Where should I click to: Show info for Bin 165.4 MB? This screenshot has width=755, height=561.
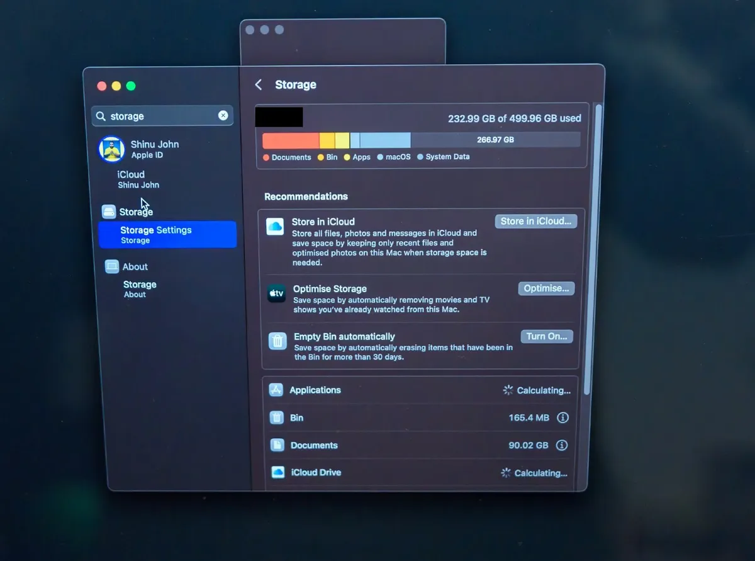tap(563, 417)
